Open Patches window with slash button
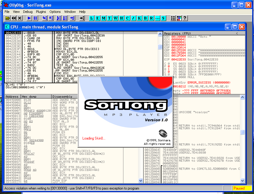Viewport: 254px width, 194px height. pyautogui.click(x=133, y=18)
